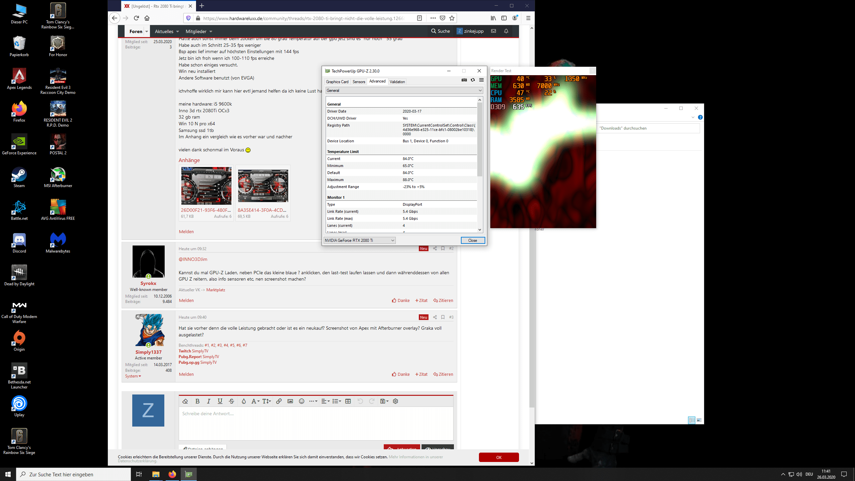The width and height of the screenshot is (855, 481).
Task: Expand the more options ellipsis dropdown
Action: coord(313,401)
